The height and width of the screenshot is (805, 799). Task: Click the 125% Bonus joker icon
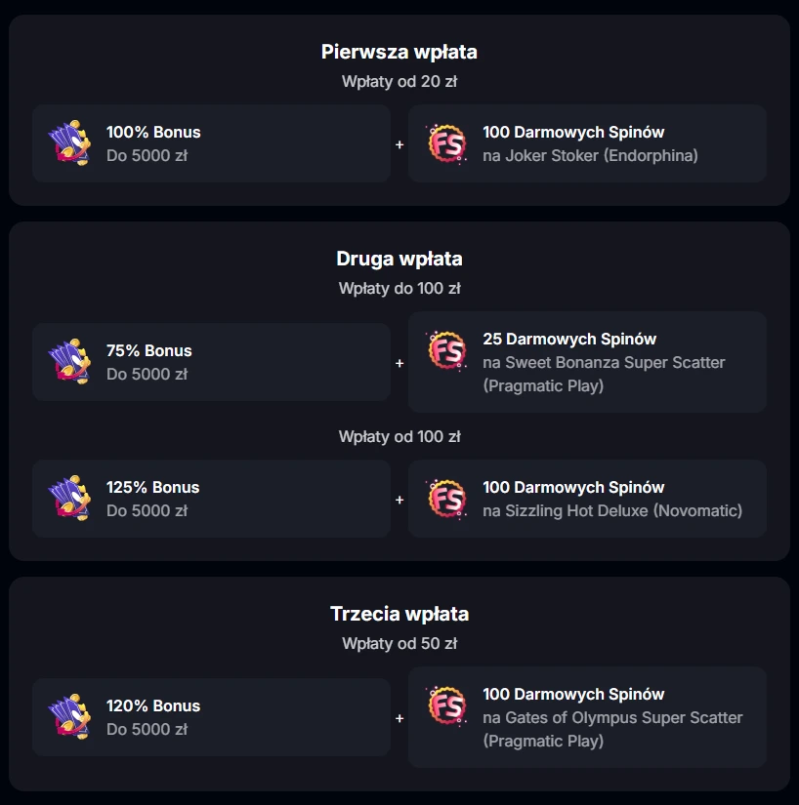[69, 499]
